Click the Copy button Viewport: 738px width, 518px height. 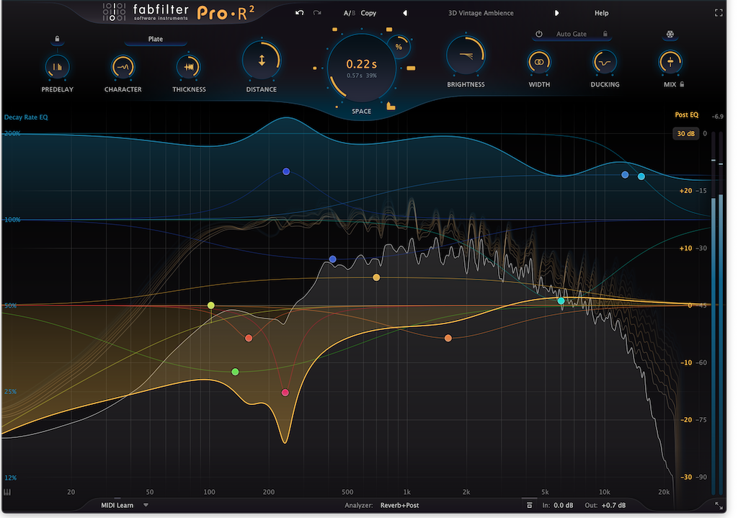pyautogui.click(x=368, y=13)
